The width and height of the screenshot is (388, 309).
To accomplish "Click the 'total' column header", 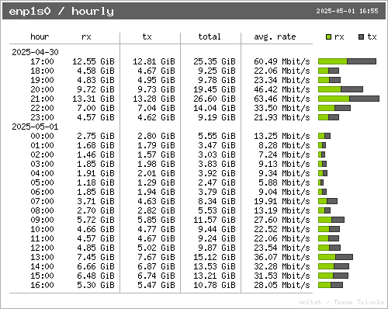I will coord(210,36).
